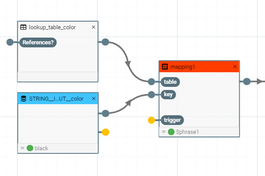Click the hash icon of mapping1 node
Viewport: 265px width, 176px height.
click(165, 66)
